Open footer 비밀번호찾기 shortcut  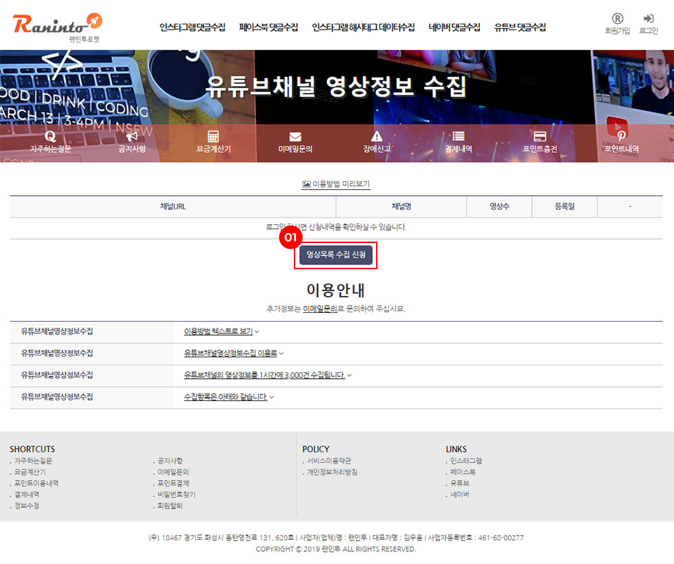(176, 495)
